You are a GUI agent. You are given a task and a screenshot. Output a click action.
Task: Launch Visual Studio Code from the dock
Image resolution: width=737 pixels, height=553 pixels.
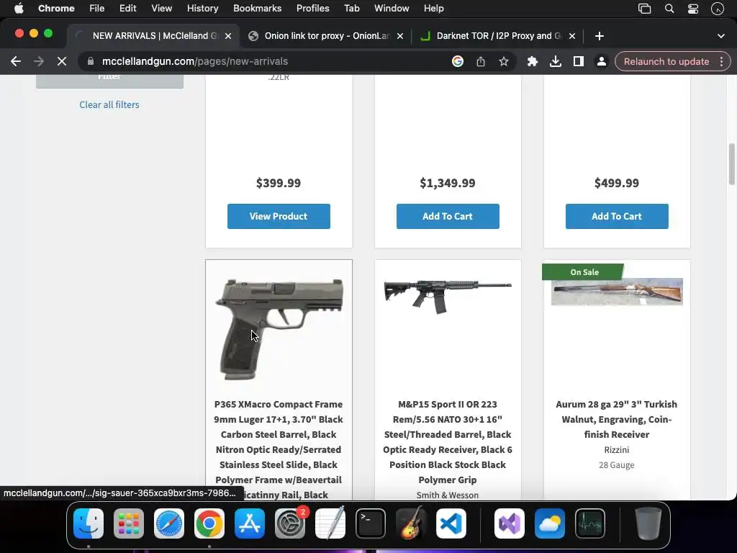point(451,523)
